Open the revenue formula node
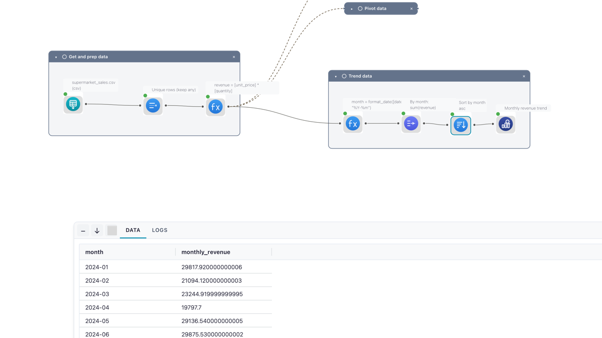602x338 pixels. [216, 107]
